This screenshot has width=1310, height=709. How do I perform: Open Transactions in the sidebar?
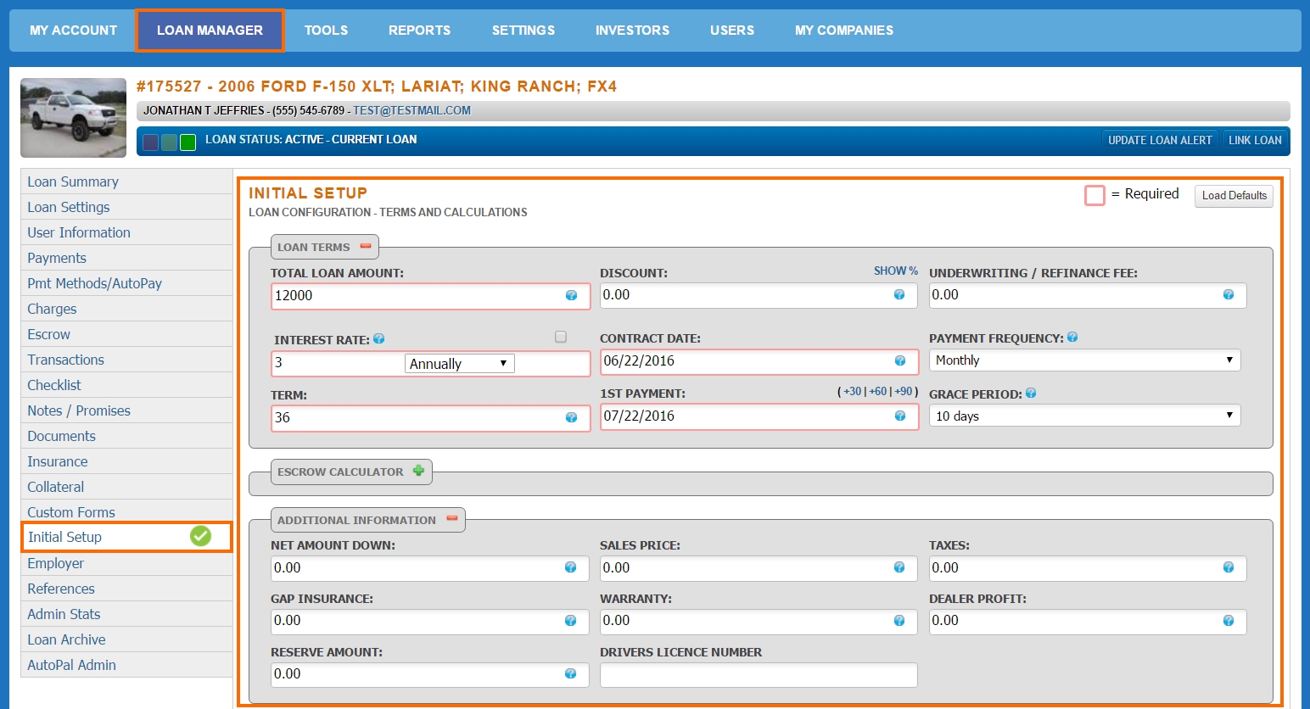pyautogui.click(x=126, y=360)
